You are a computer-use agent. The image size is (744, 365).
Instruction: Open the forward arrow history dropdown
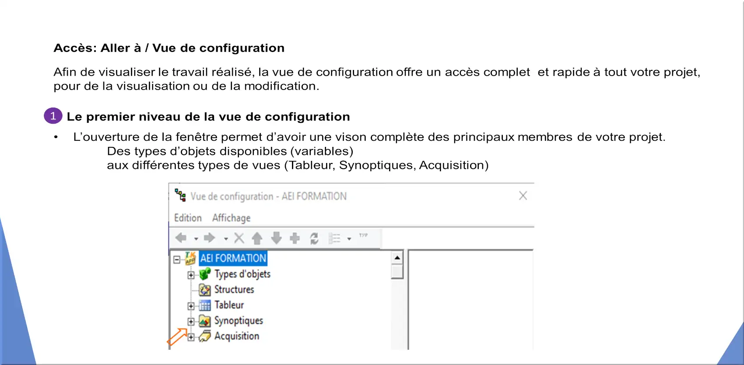(226, 239)
